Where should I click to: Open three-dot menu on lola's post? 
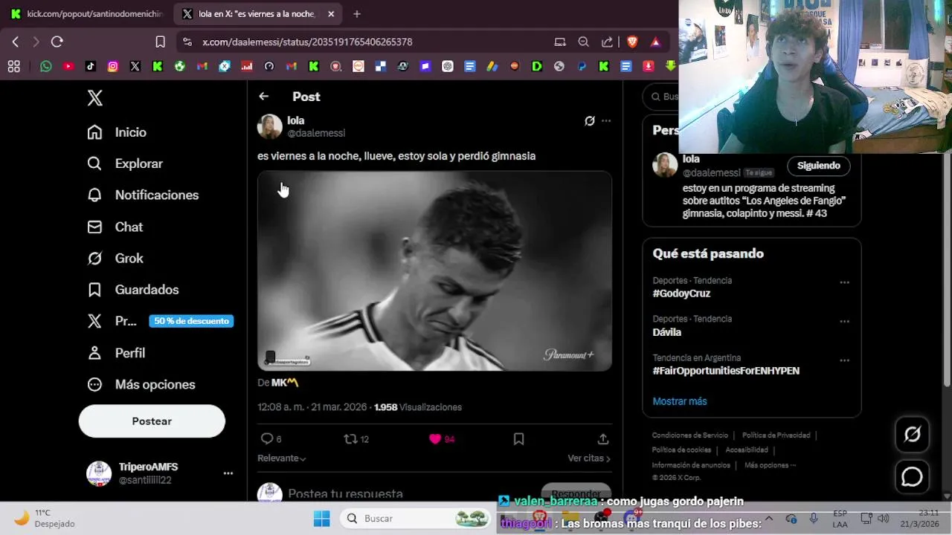[x=606, y=120]
